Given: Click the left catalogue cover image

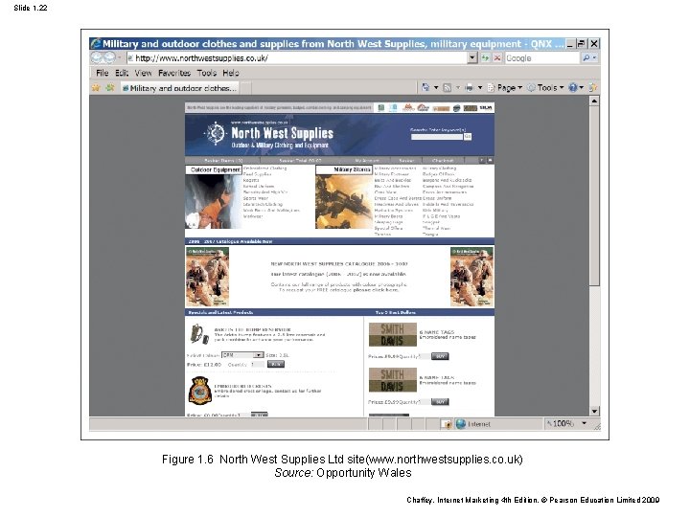Looking at the screenshot, I should pos(207,277).
